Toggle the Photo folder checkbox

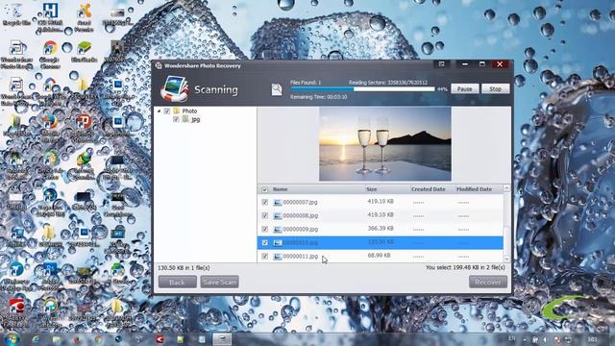[x=166, y=111]
